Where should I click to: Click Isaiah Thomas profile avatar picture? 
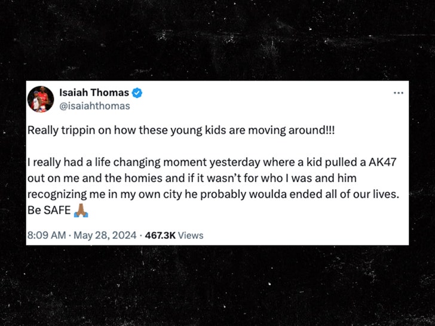click(41, 99)
